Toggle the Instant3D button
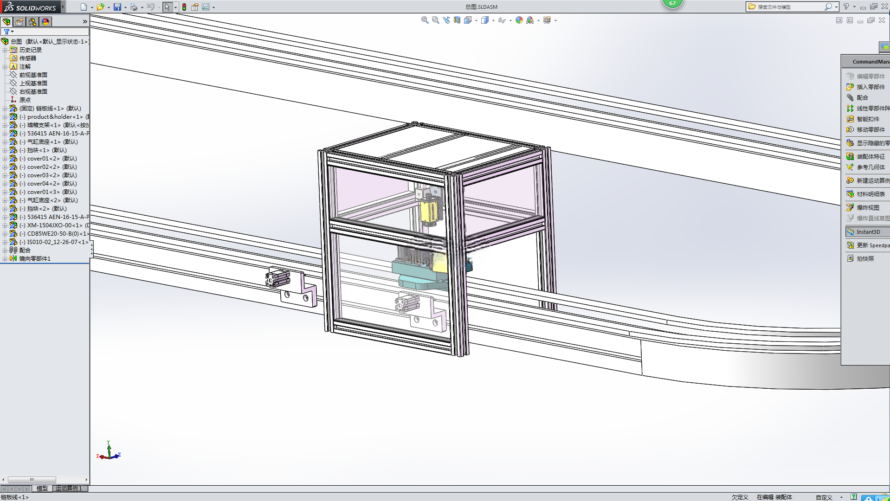 (x=867, y=232)
